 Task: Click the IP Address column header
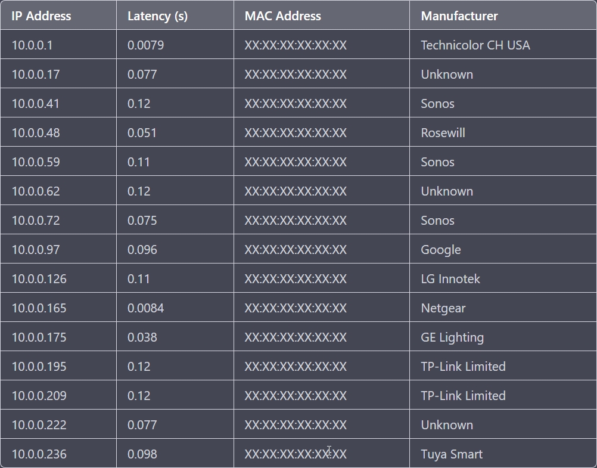41,16
